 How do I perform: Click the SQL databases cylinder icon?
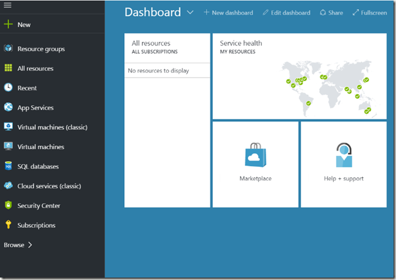point(8,166)
